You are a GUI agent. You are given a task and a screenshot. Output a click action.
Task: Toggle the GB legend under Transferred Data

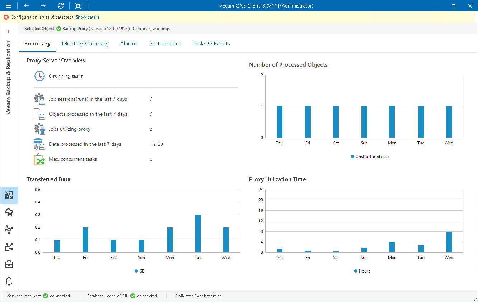tap(139, 271)
